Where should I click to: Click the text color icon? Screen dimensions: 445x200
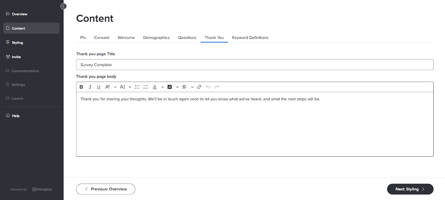click(155, 87)
